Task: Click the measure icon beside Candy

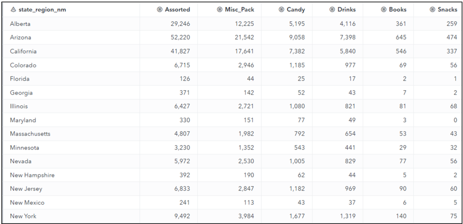Action: (282, 10)
